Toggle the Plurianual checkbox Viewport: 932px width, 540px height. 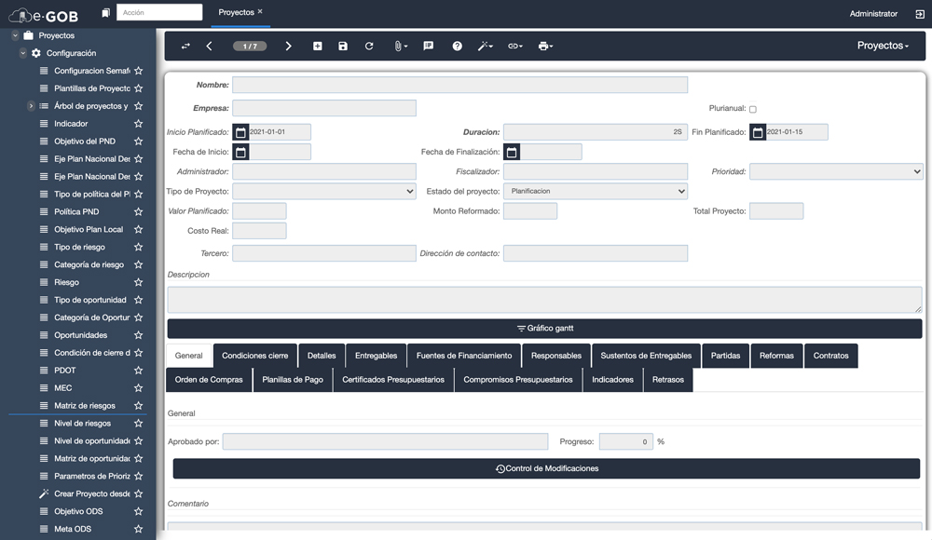click(753, 109)
